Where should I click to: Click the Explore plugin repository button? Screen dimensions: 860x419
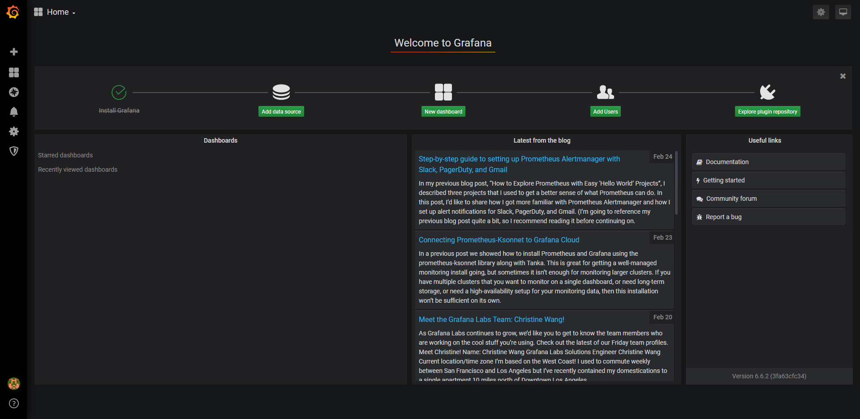coord(768,111)
